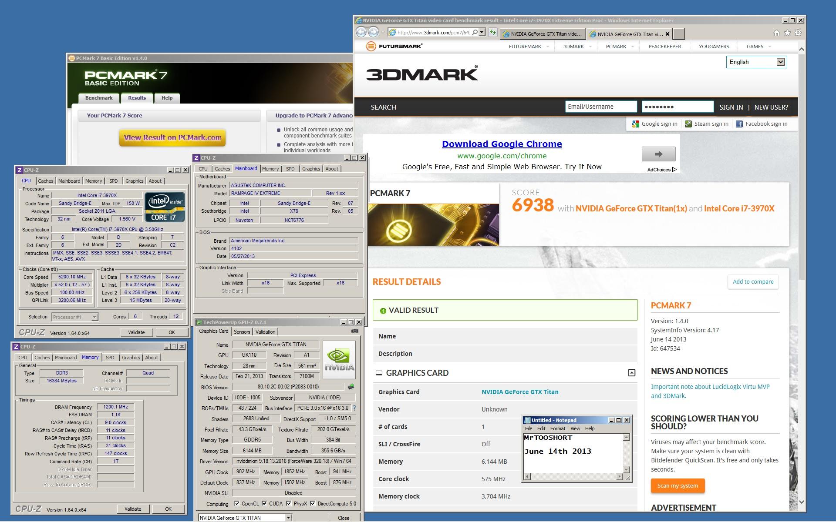Click the Internet Explorer forward arrow

pos(373,32)
